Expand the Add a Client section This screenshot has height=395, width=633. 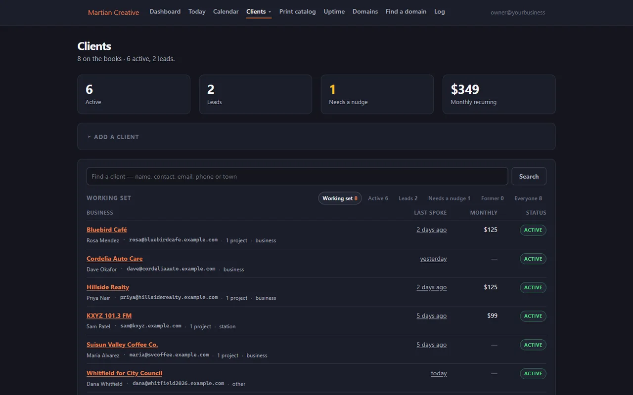(x=113, y=137)
